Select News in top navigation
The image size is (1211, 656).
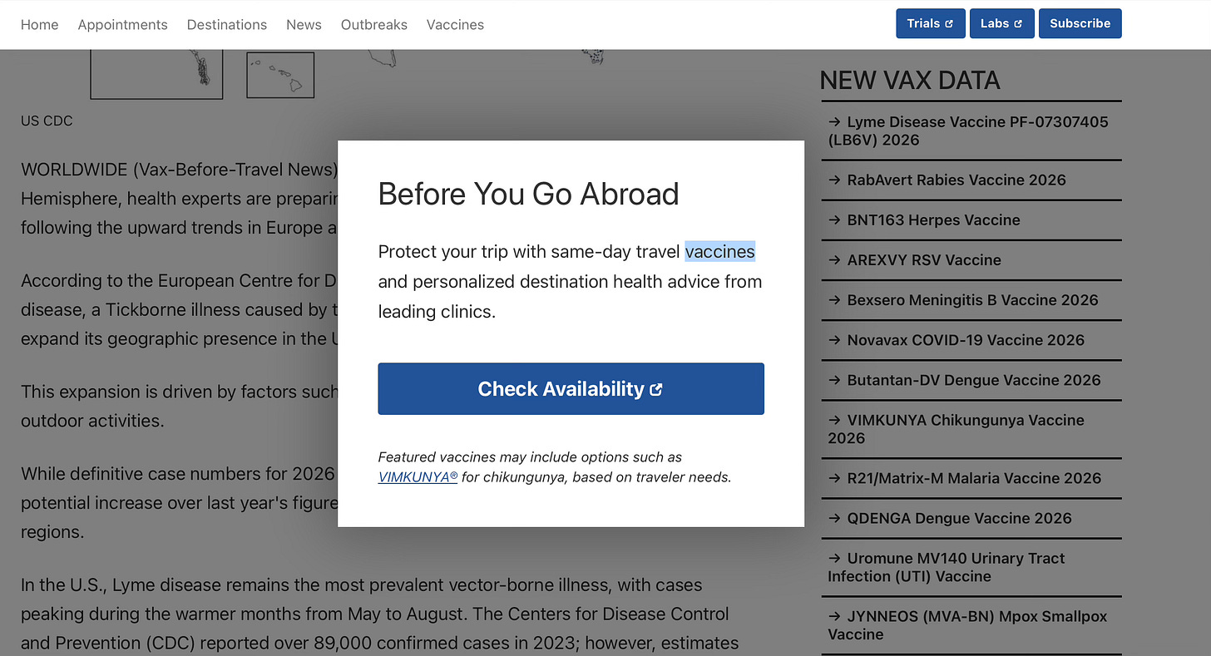304,25
